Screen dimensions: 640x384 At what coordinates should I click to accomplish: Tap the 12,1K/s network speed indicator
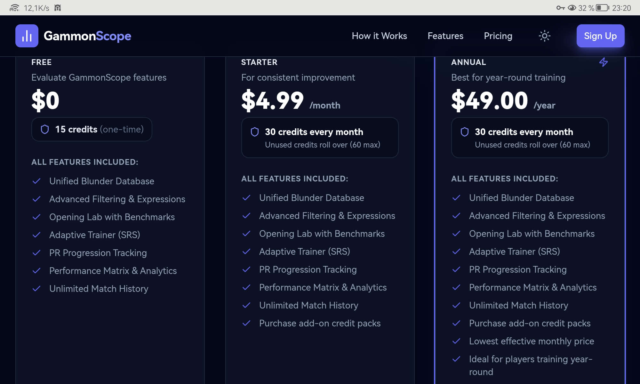pyautogui.click(x=36, y=8)
